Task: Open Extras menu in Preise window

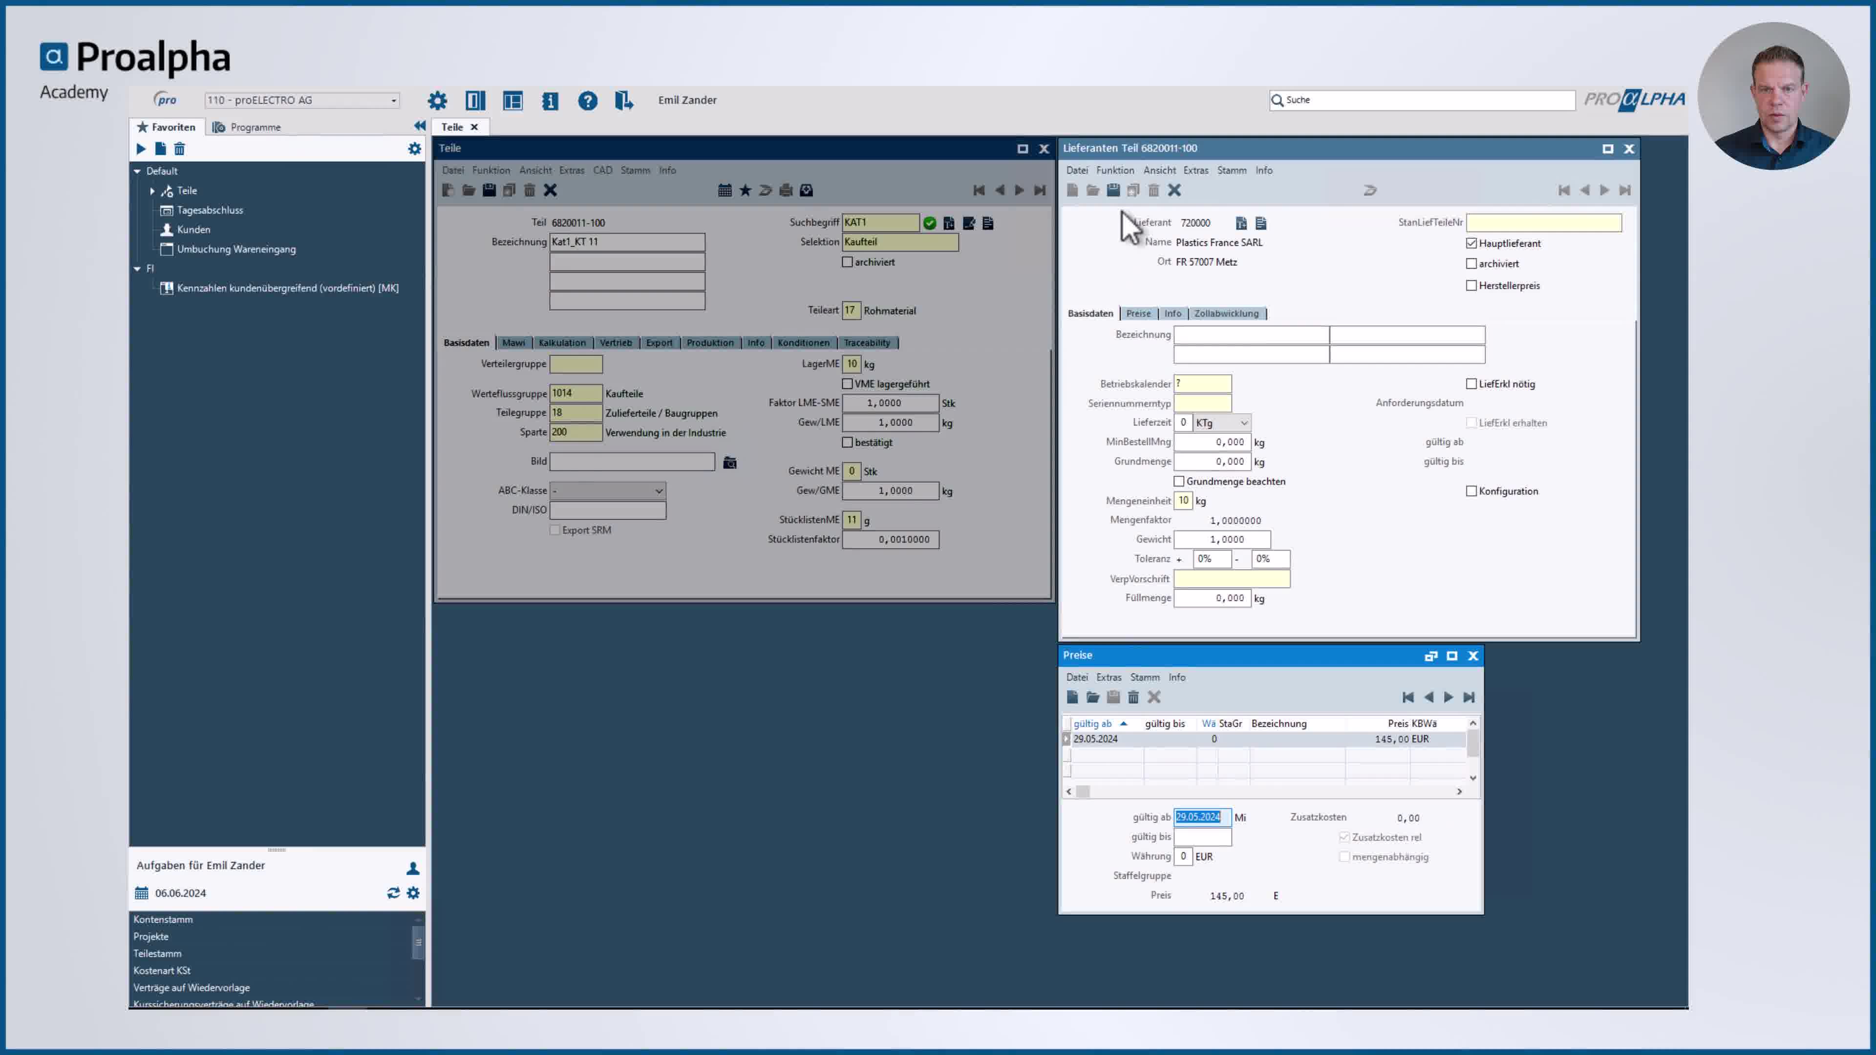Action: [1109, 677]
